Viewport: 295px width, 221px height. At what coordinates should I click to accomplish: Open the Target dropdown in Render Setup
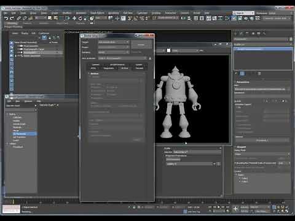point(114,42)
